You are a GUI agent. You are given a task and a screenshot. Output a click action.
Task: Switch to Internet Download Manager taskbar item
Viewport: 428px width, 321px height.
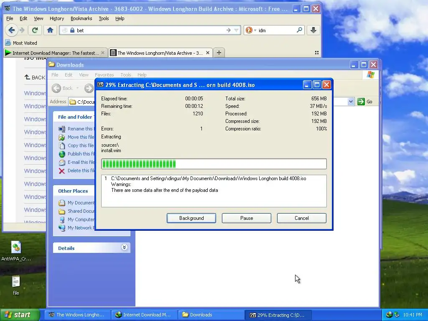click(x=144, y=315)
